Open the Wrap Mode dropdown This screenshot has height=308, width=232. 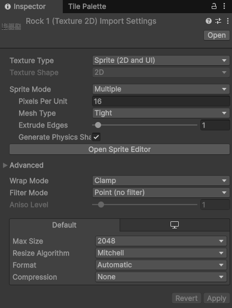pos(161,181)
